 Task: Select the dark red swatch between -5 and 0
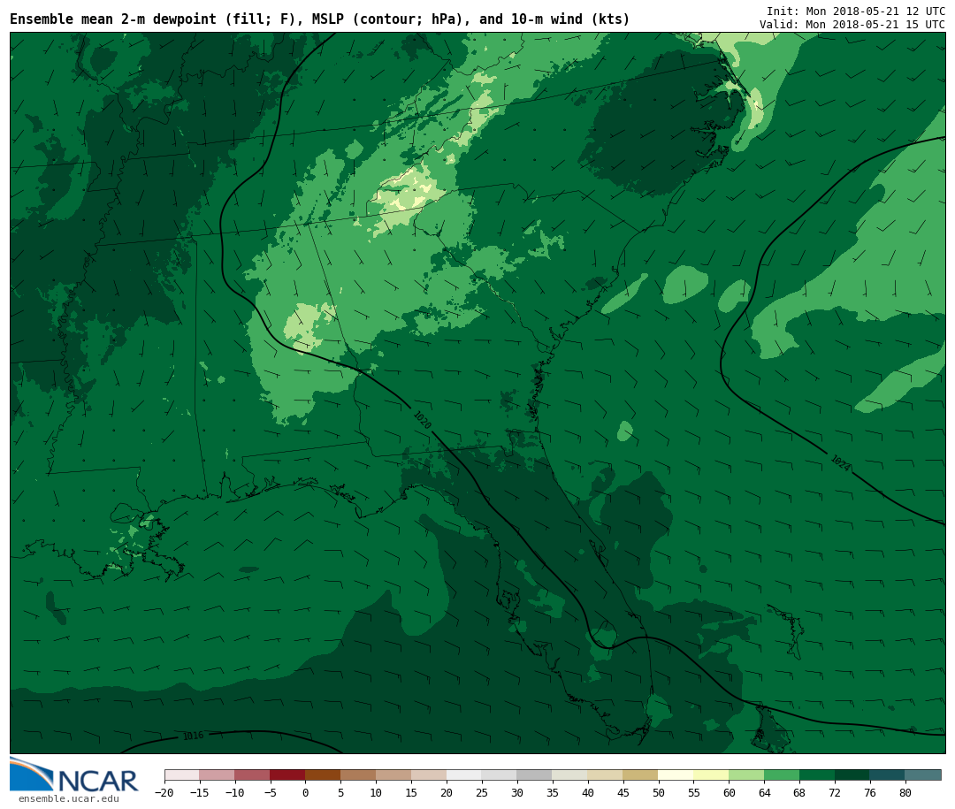(287, 775)
